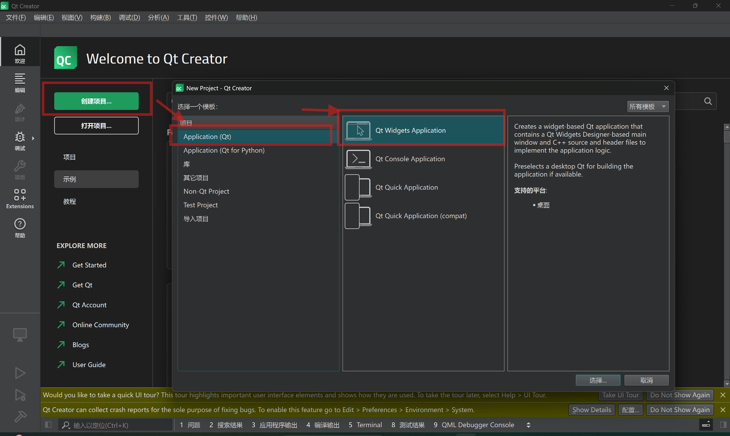Toggle the right sidebar visibility button
Screen dimensions: 730x436
coord(723,425)
